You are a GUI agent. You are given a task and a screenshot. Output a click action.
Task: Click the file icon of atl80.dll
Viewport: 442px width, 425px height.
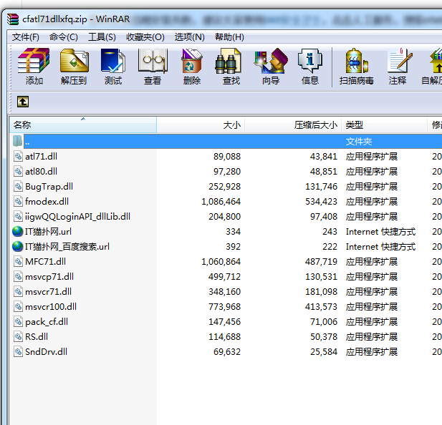pos(18,171)
